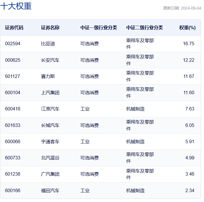Image resolution: width=204 pixels, height=202 pixels.
Task: Click the 中证一级行业分类 column header
Action: (x=99, y=28)
